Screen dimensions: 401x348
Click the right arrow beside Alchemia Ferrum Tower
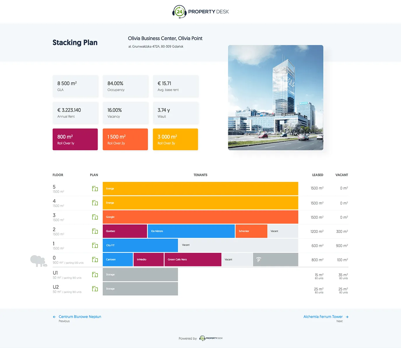tap(347, 317)
